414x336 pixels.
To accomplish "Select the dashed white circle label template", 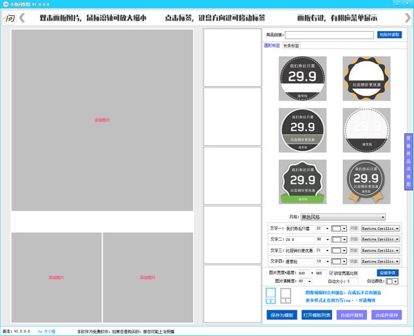I will click(366, 129).
